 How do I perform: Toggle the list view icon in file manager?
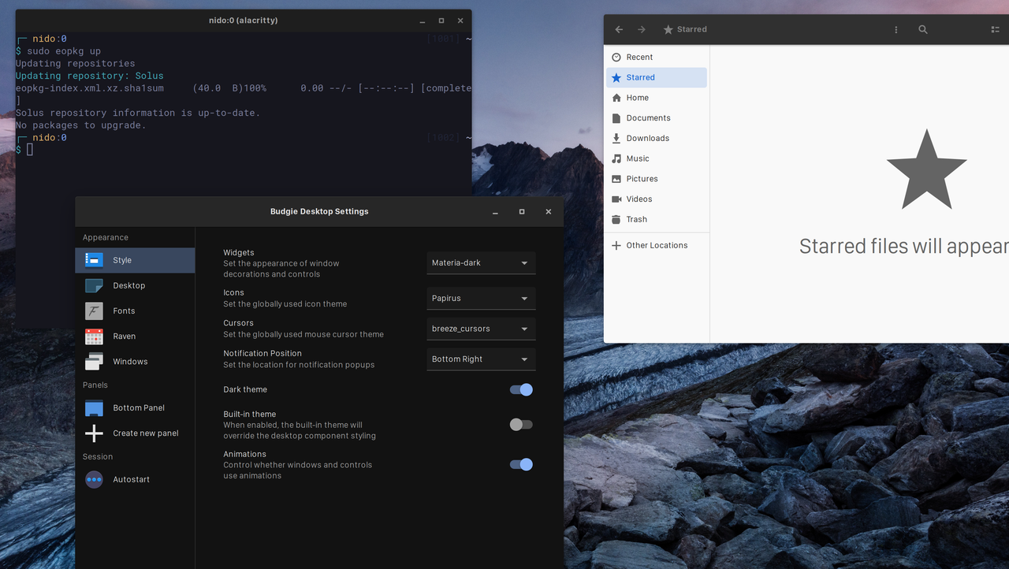click(x=995, y=29)
